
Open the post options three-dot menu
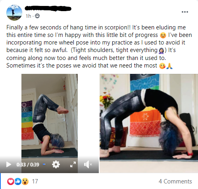185,12
